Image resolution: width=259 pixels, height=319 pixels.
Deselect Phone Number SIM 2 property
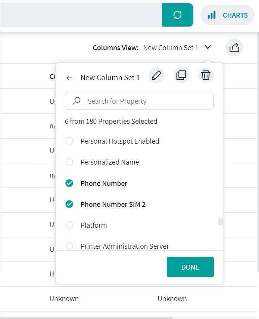point(69,204)
